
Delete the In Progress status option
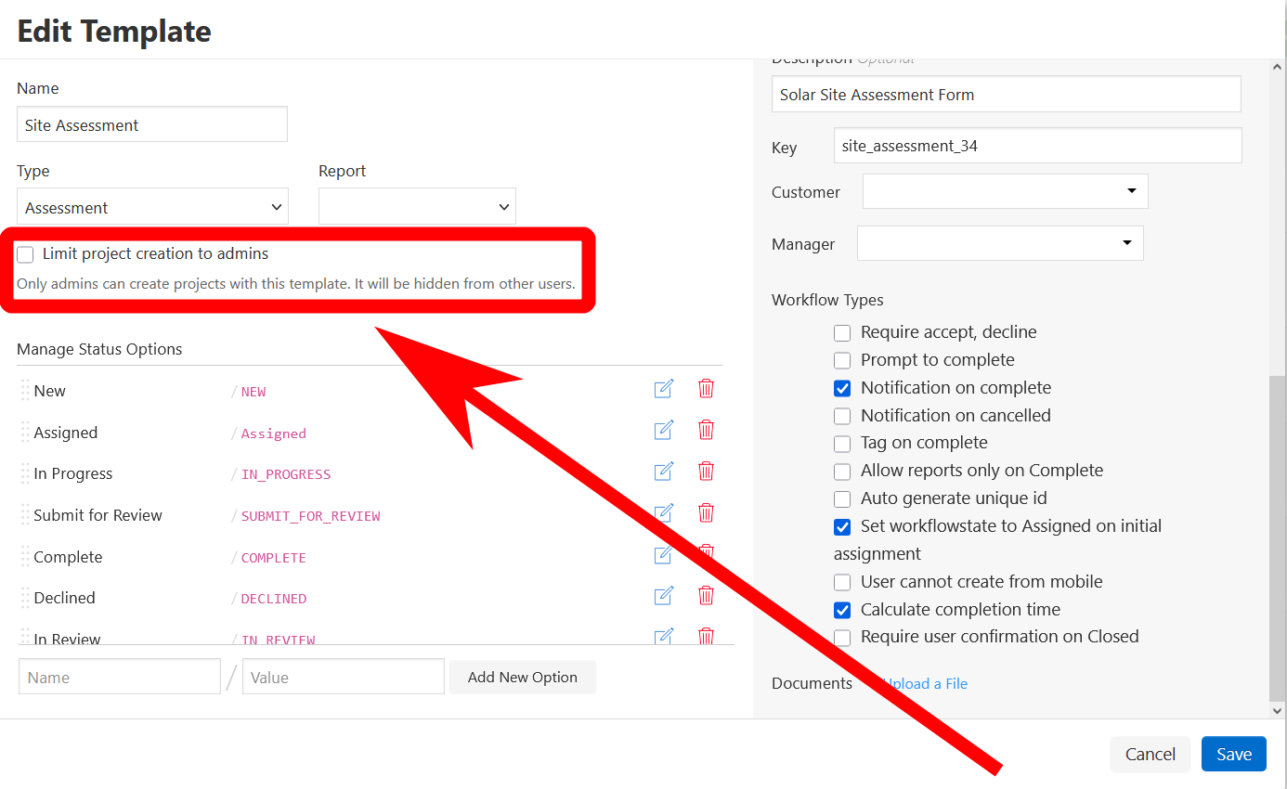pos(706,472)
